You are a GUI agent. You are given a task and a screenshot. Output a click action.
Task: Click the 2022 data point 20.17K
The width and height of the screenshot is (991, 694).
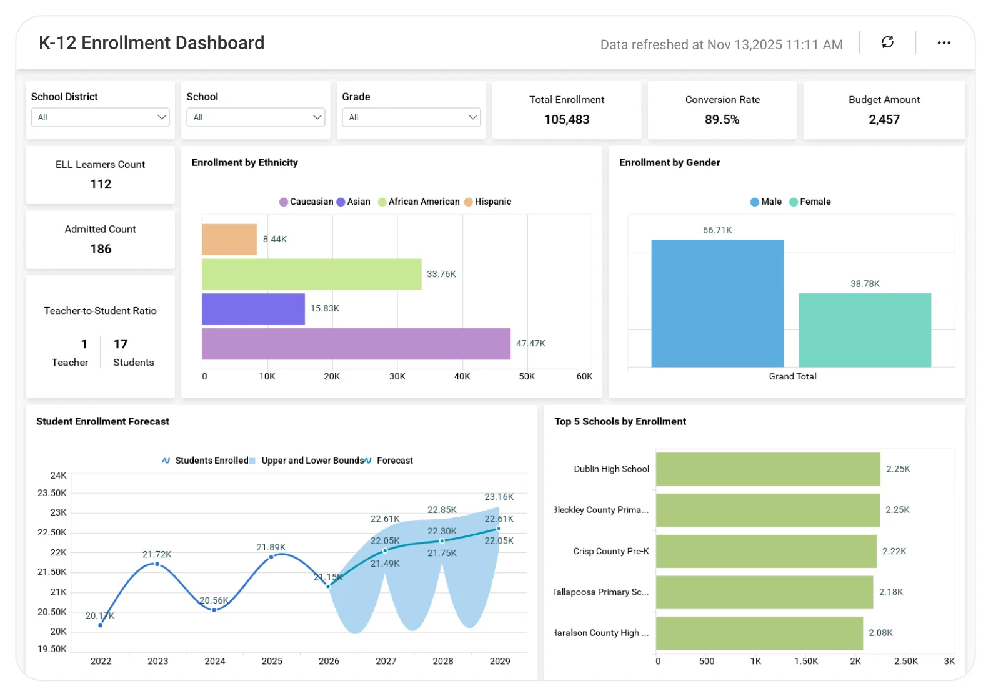[101, 625]
